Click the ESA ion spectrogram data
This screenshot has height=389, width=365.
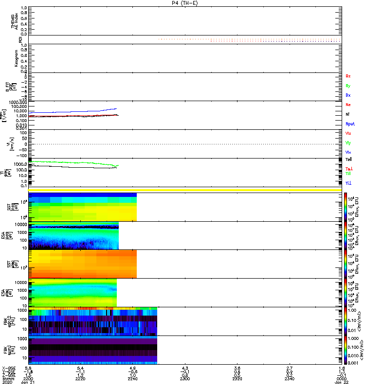[x=73, y=236]
